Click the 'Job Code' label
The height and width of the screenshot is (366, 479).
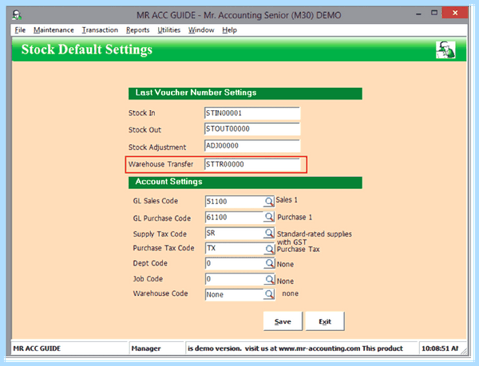[x=148, y=279]
